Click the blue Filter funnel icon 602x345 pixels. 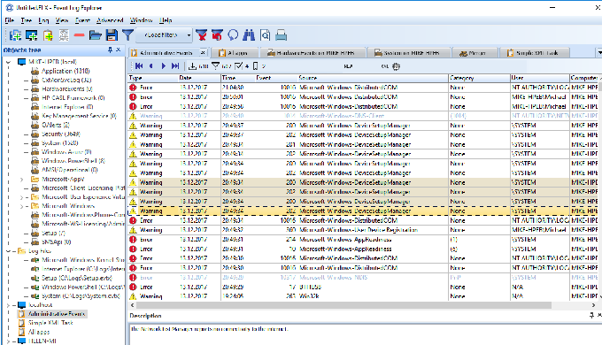[127, 35]
